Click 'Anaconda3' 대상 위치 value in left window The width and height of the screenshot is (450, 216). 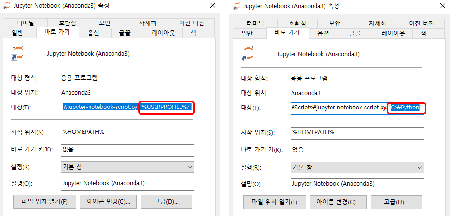76,93
